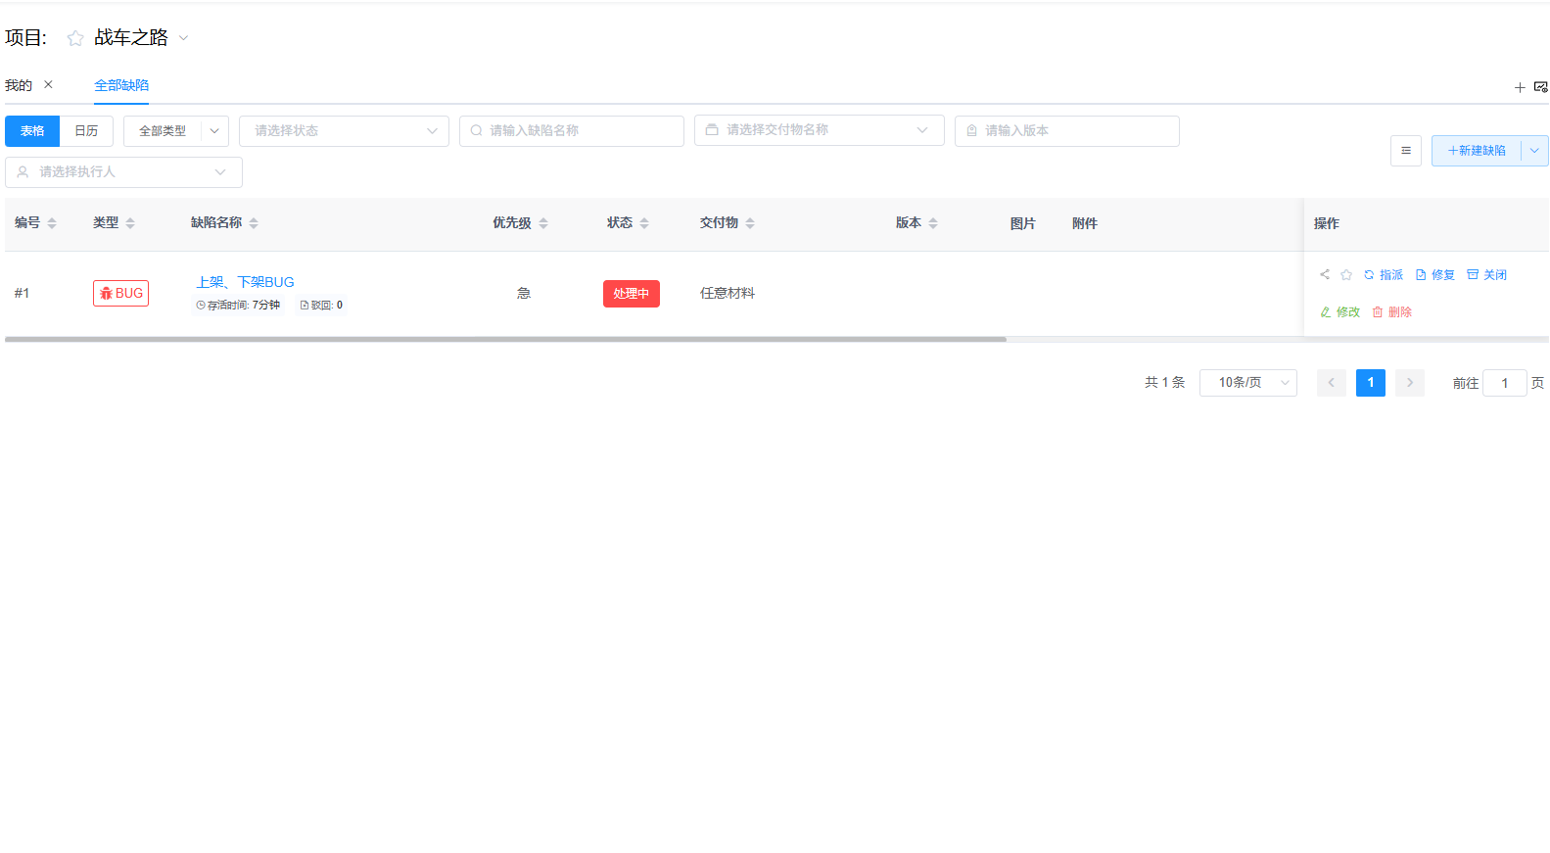This screenshot has width=1550, height=853.
Task: Click the 请输入缺陷名称 search field
Action: point(571,131)
